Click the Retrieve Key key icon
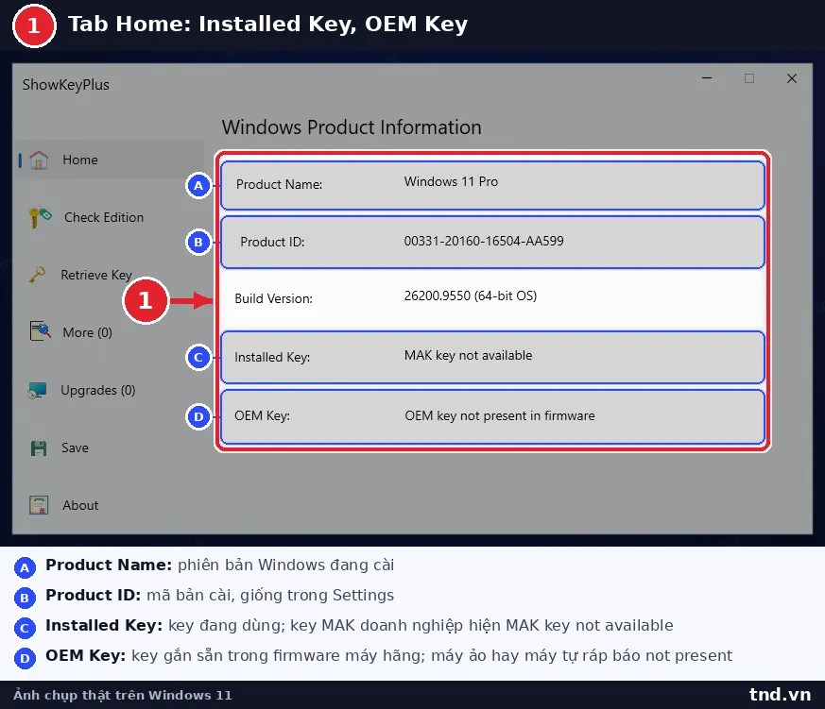Viewport: 825px width, 709px height. pyautogui.click(x=38, y=275)
